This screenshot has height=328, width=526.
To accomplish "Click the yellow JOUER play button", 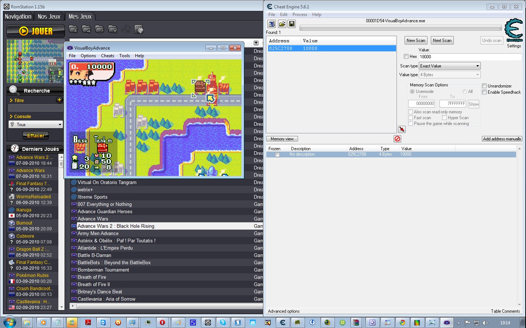I will 36,31.
